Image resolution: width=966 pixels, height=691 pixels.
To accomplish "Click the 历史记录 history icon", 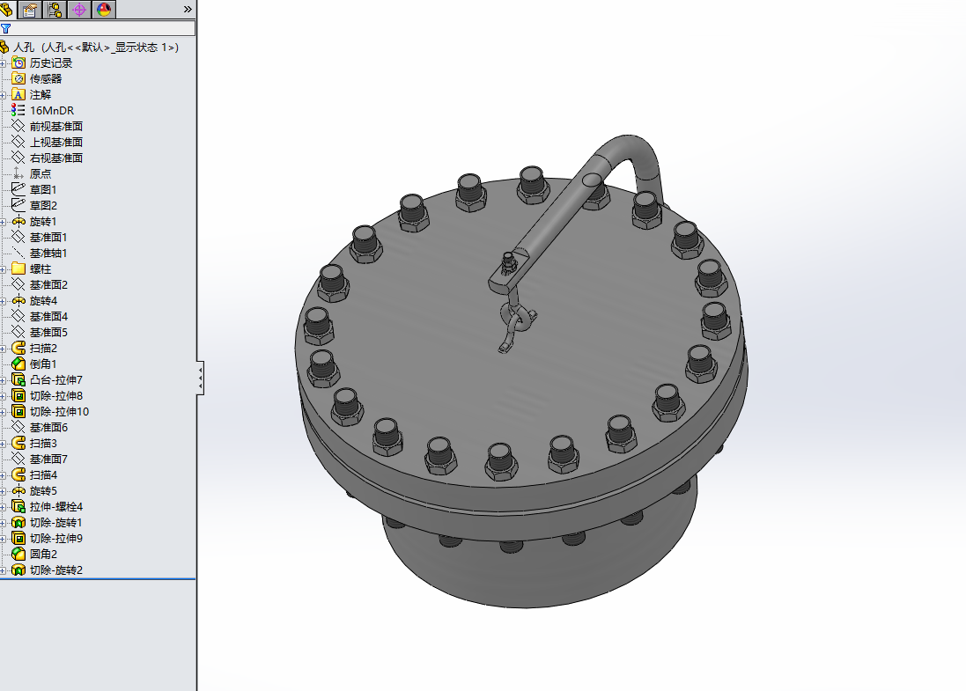I will pyautogui.click(x=18, y=62).
